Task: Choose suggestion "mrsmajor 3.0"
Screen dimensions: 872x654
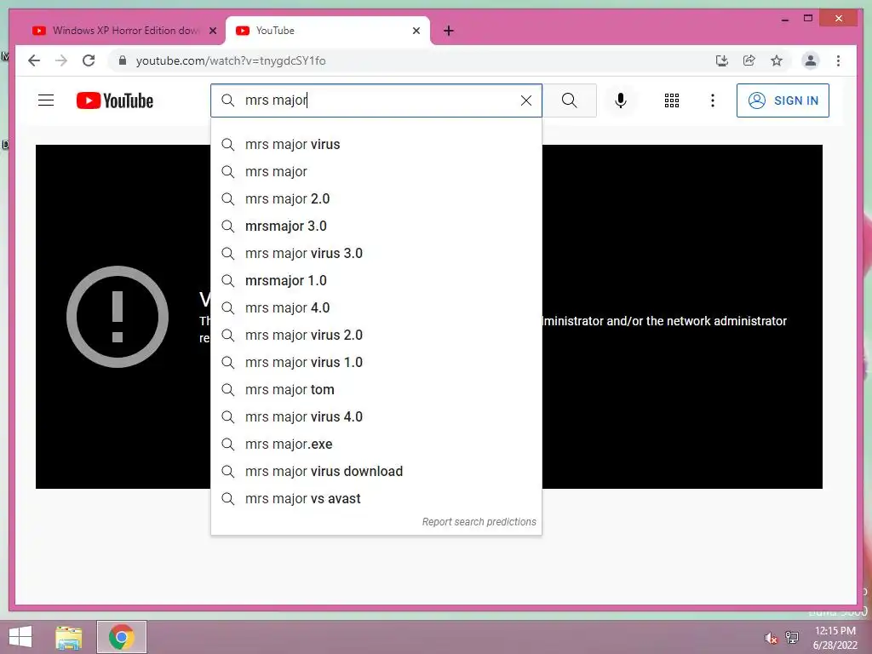Action: 376,227
